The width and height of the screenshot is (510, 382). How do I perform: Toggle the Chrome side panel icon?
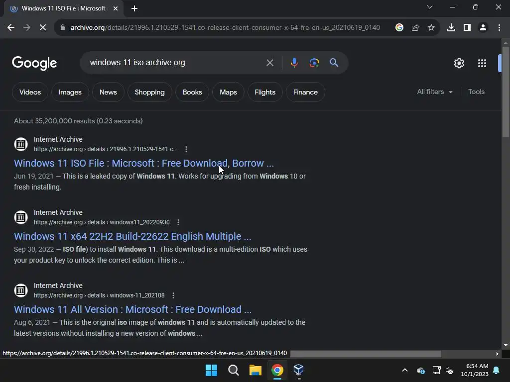467,28
